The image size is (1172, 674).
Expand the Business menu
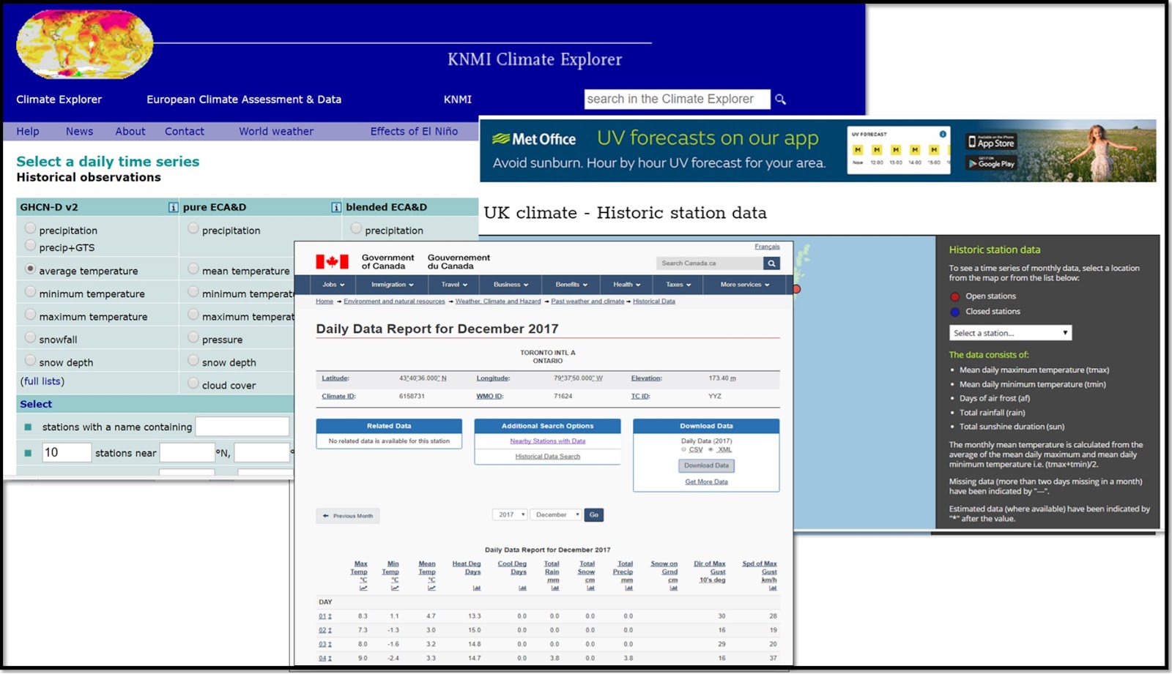coord(511,285)
